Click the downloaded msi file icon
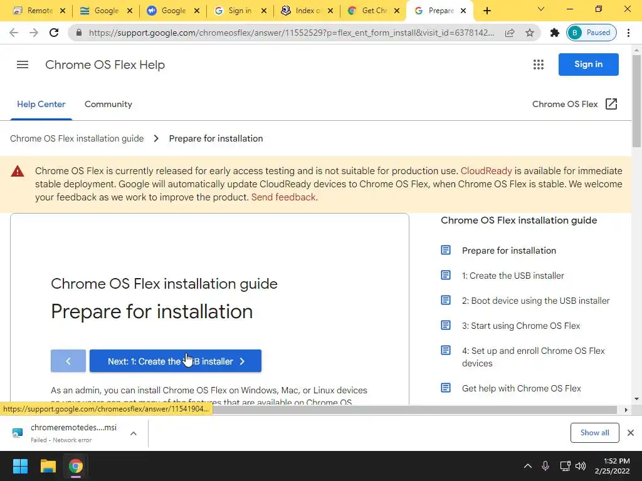This screenshot has height=481, width=642. point(17,433)
